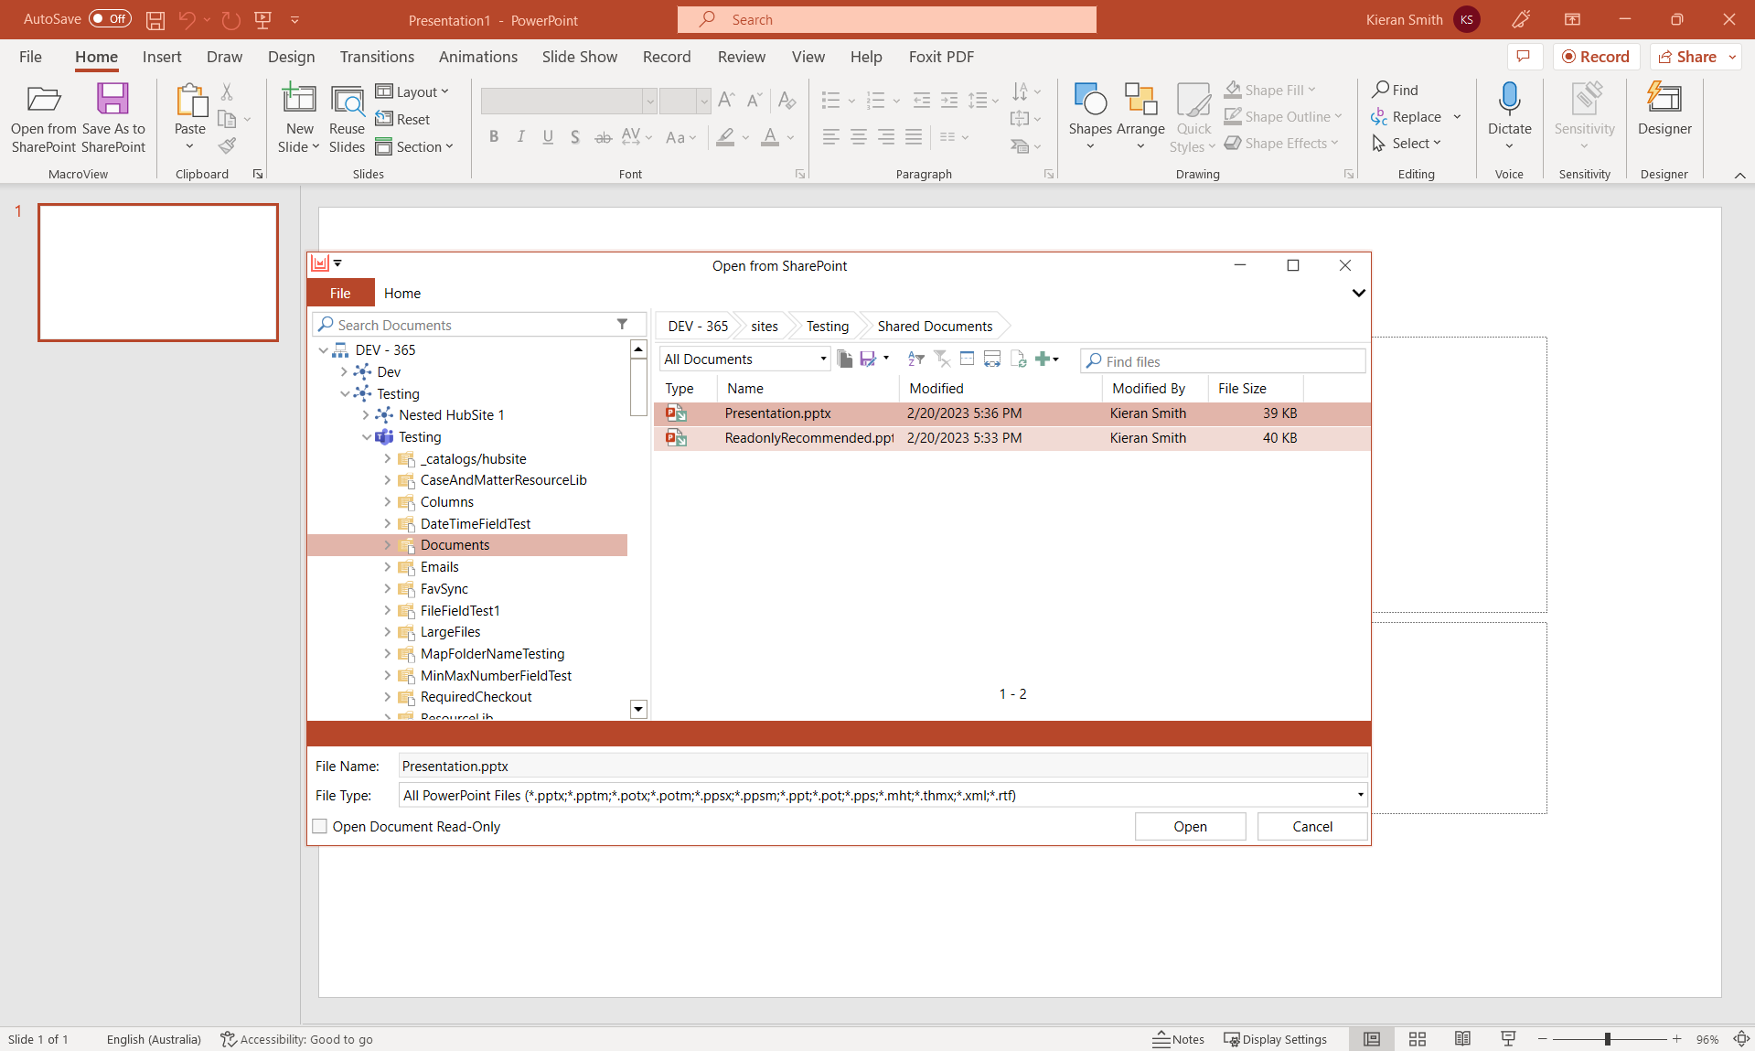The height and width of the screenshot is (1051, 1755).
Task: Toggle Normal view button in status bar
Action: pyautogui.click(x=1371, y=1039)
